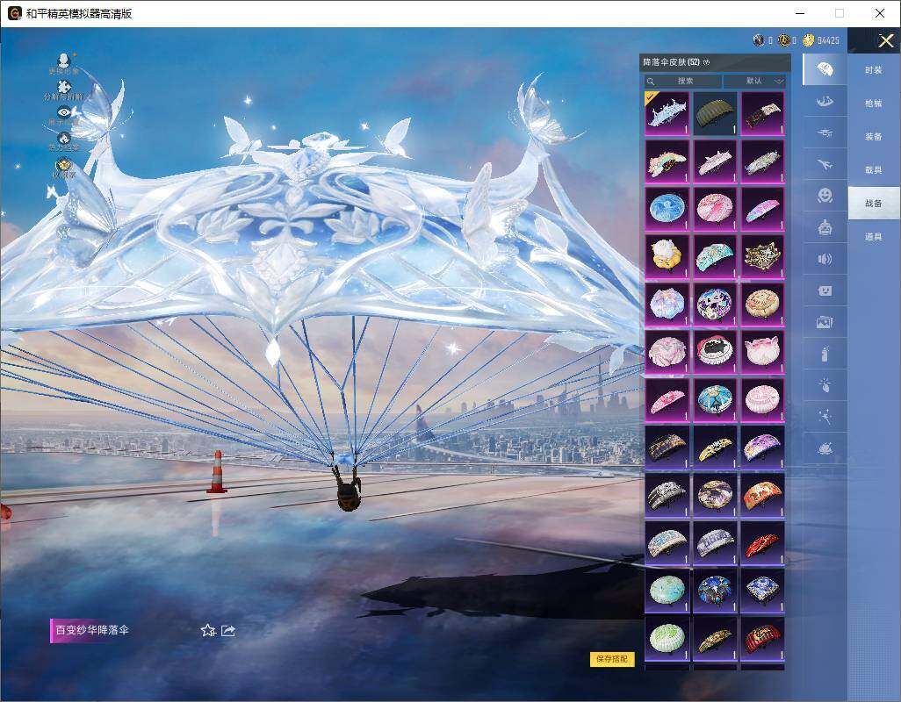Select the 战备 tab

874,204
